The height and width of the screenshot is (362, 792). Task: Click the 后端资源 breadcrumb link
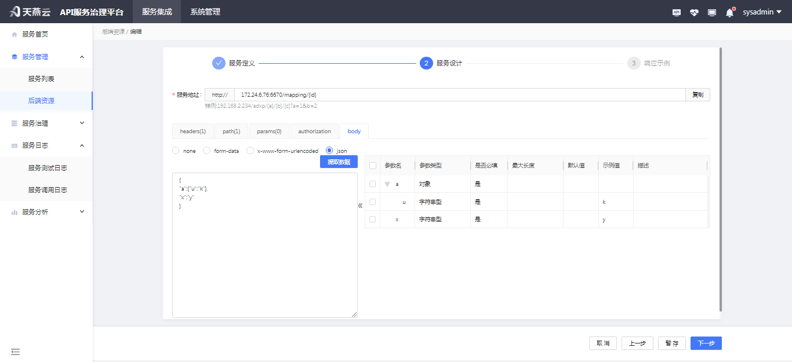click(x=113, y=32)
